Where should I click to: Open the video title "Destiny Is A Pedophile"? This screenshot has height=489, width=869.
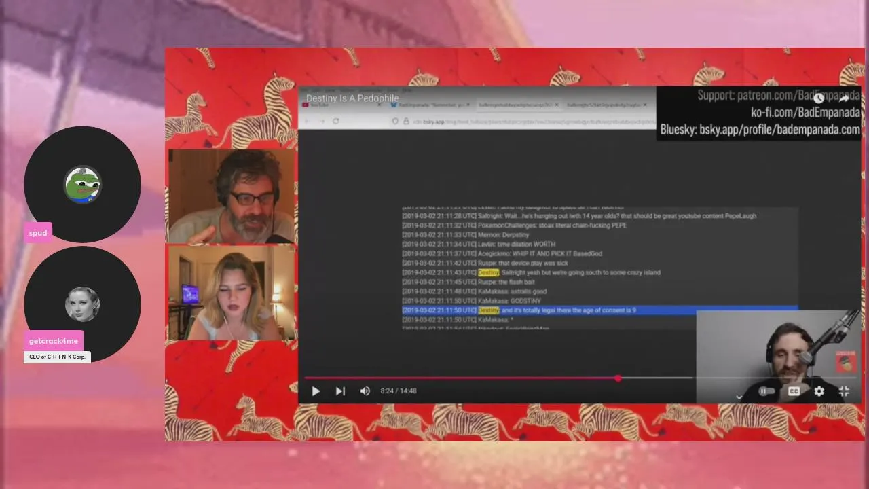pyautogui.click(x=352, y=98)
